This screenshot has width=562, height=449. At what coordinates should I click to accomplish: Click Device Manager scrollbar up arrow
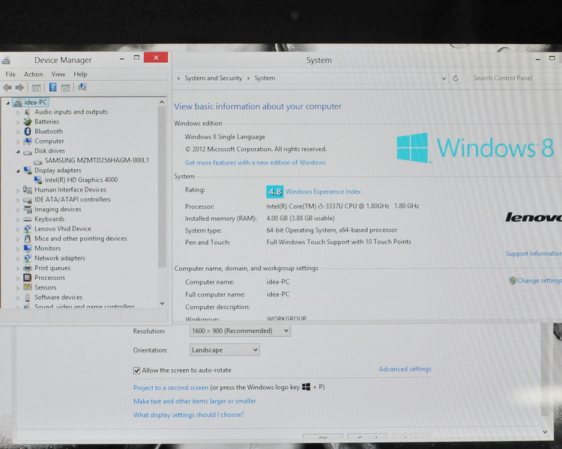(162, 102)
